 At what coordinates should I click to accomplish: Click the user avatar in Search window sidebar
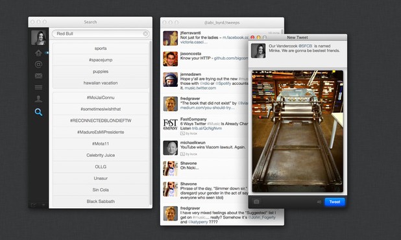pos(39,38)
